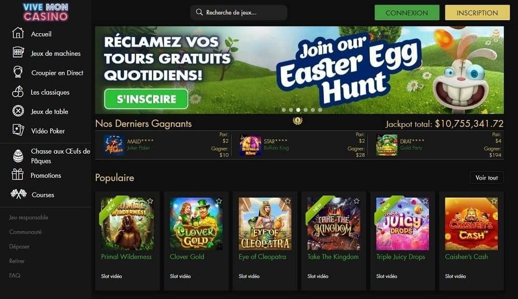Image resolution: width=518 pixels, height=299 pixels.
Task: Open the Jeux de table chip icon
Action: click(18, 111)
